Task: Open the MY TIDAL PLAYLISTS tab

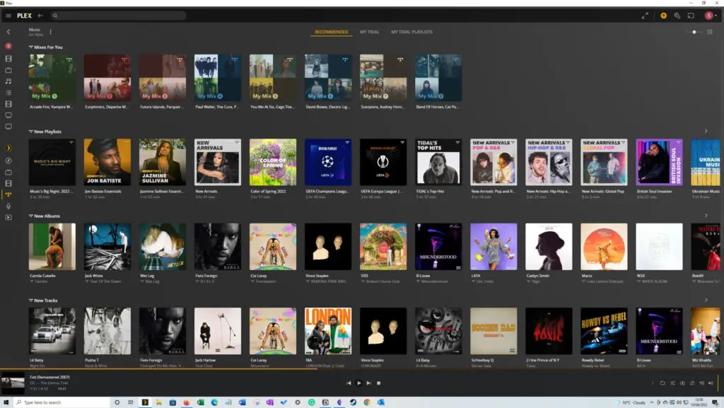Action: (x=411, y=32)
